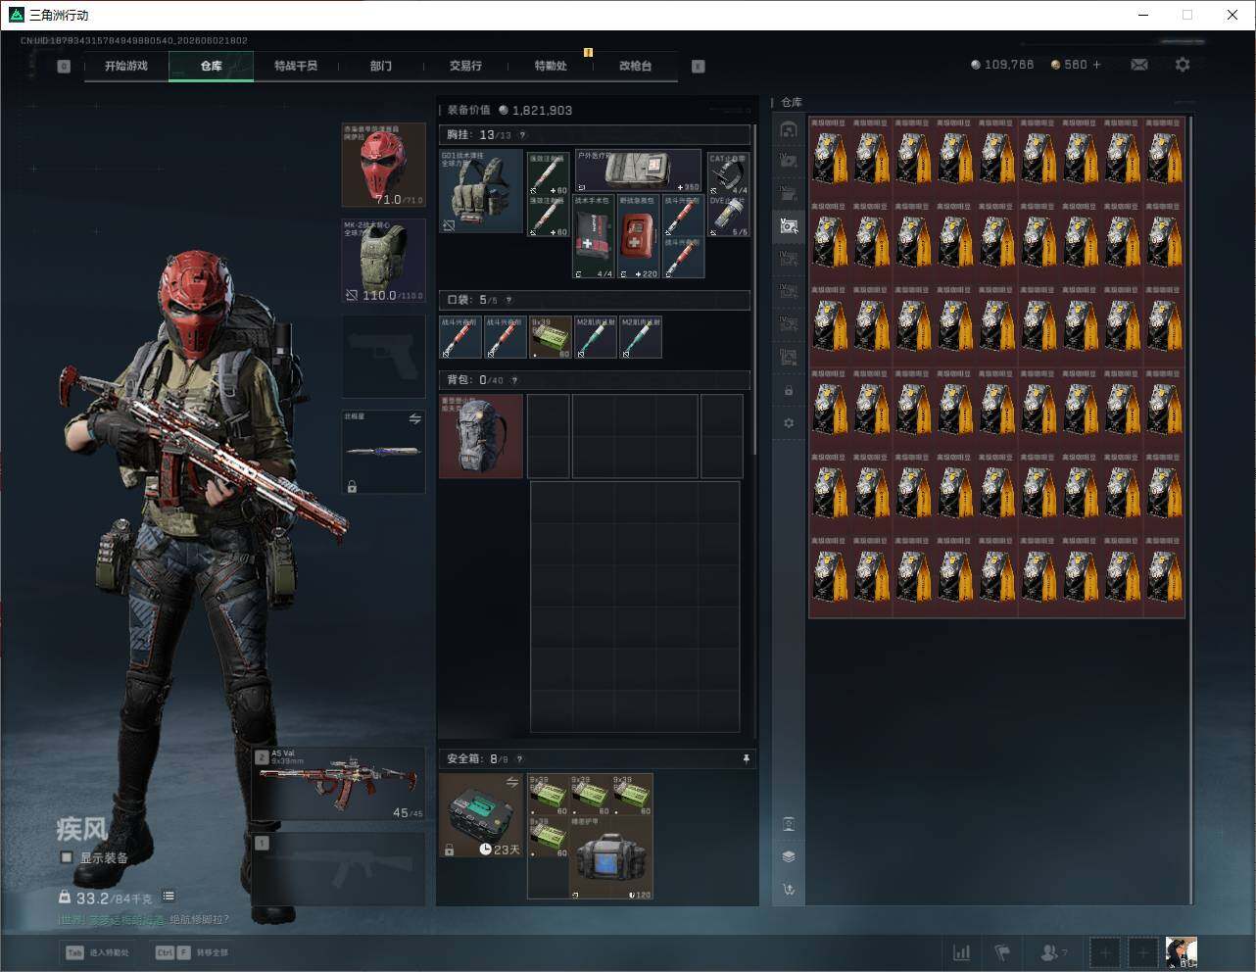Switch to the 特战干员 tab
1256x972 pixels.
(296, 66)
